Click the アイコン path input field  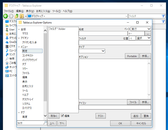(x=115, y=107)
